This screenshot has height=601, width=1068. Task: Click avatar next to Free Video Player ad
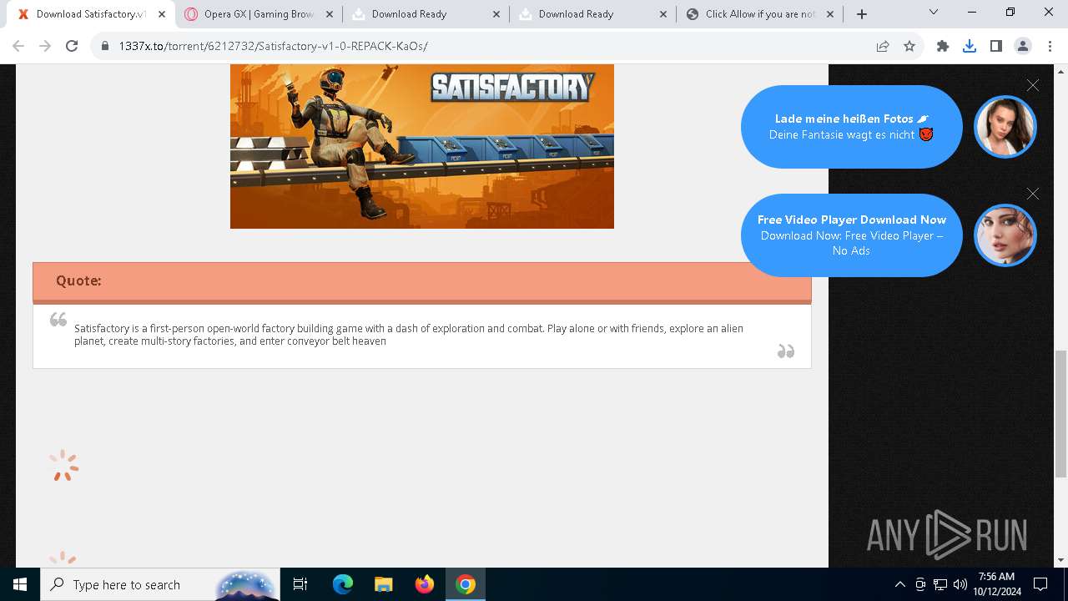coord(1005,235)
